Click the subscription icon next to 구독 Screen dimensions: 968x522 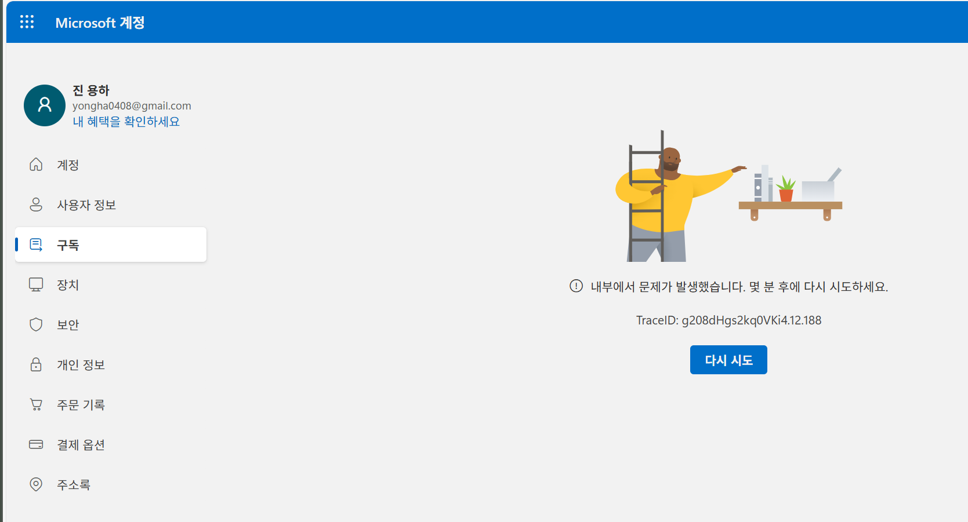36,244
